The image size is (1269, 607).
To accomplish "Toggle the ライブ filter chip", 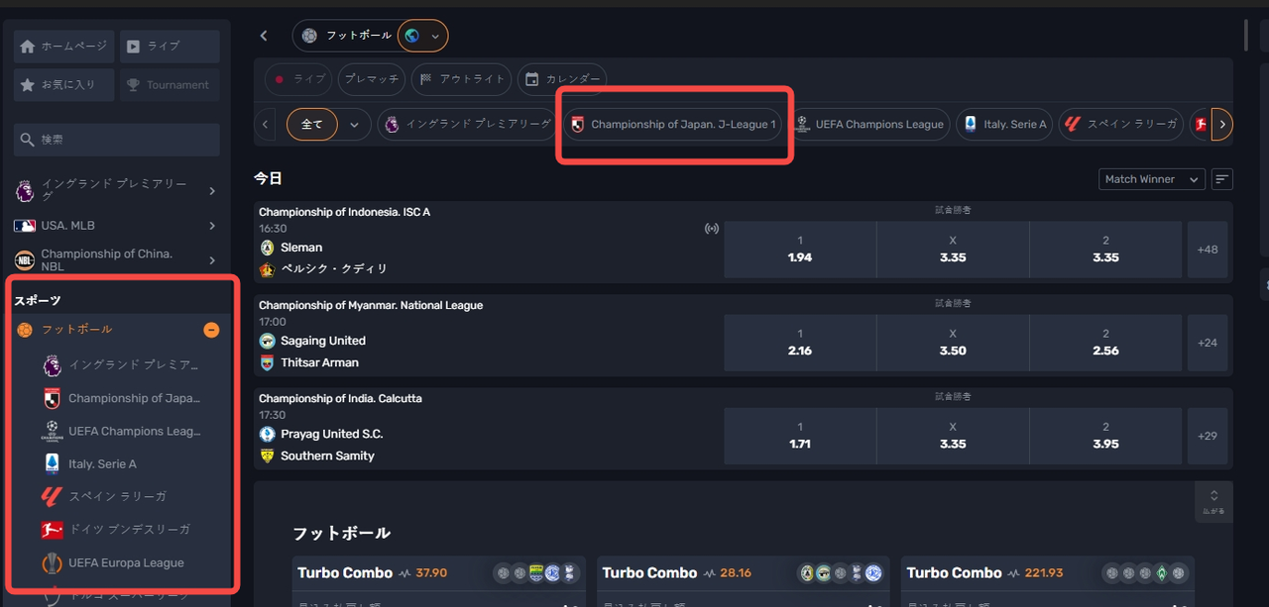I will (x=298, y=79).
